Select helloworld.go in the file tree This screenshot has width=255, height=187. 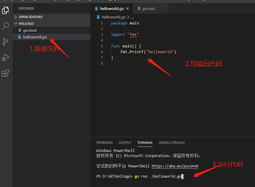click(51, 37)
